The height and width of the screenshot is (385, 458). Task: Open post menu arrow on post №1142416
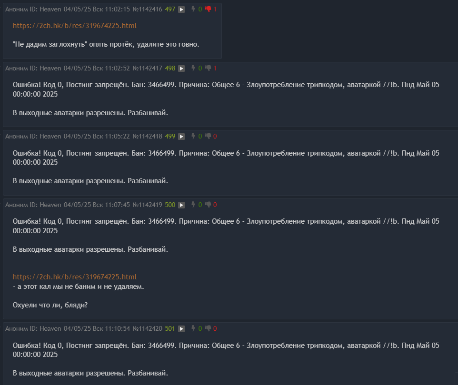pos(181,10)
